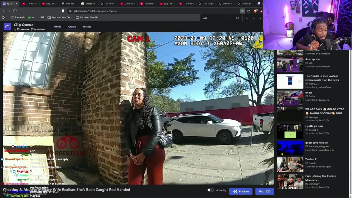
Task: Switch to the 'FearBuck' X tab
Action: [x=245, y=4]
